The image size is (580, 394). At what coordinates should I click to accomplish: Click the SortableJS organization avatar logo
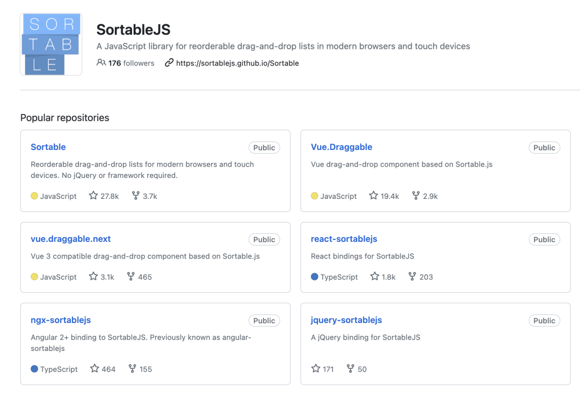pyautogui.click(x=51, y=44)
